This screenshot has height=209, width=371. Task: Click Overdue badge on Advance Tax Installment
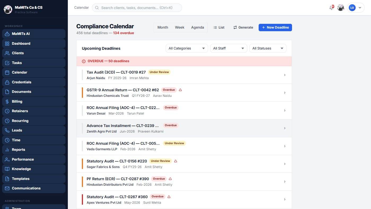(171, 125)
